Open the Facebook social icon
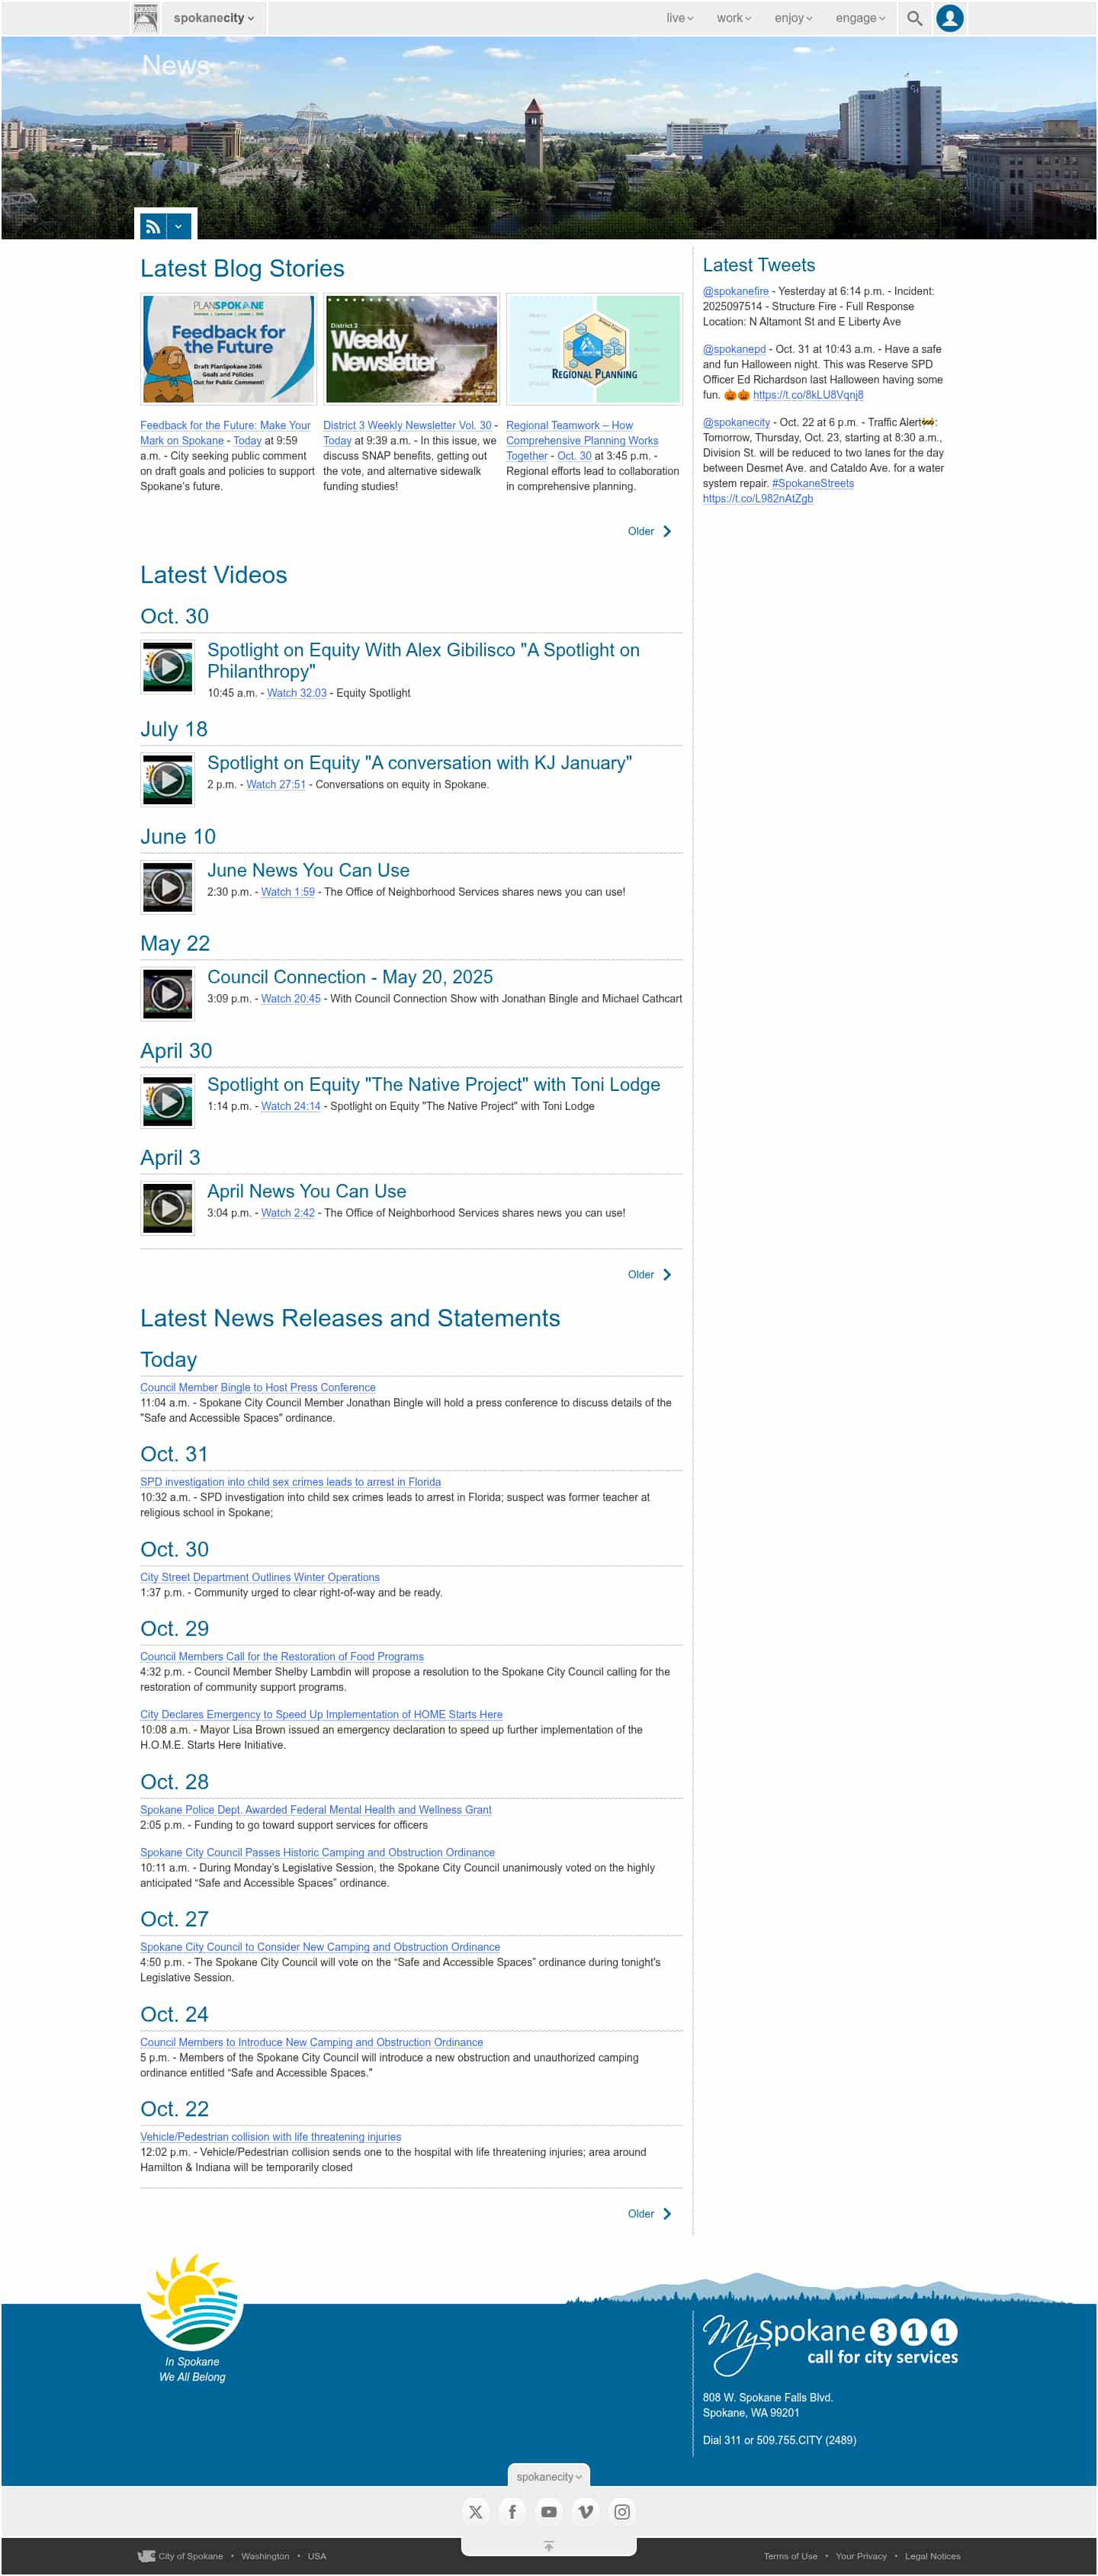Screen dimensions: 1098x2576 point(512,2513)
